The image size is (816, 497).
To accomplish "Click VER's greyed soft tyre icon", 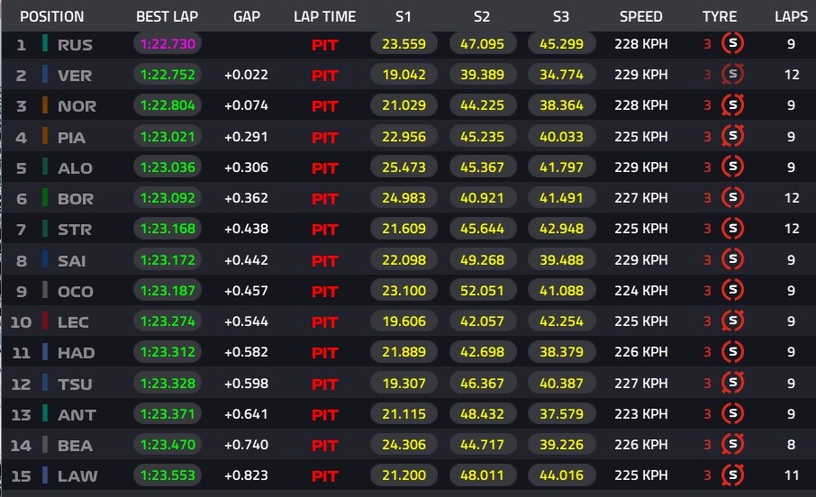I will pyautogui.click(x=732, y=75).
